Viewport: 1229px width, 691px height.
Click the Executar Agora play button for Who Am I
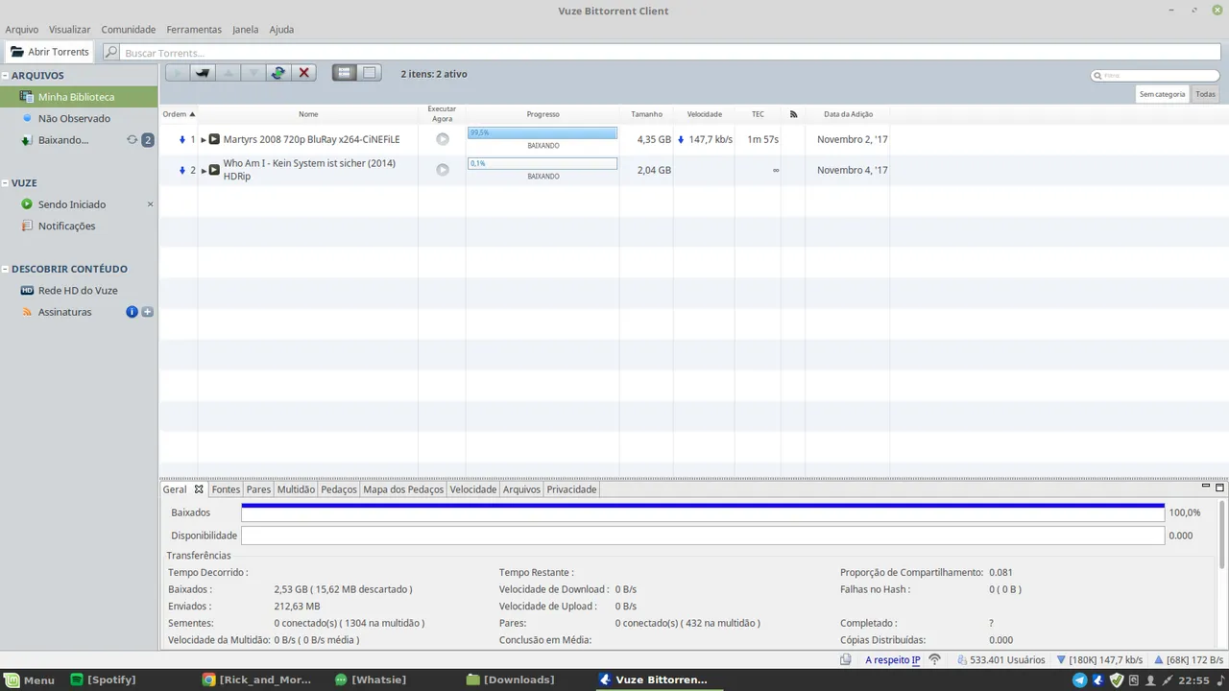click(x=443, y=170)
